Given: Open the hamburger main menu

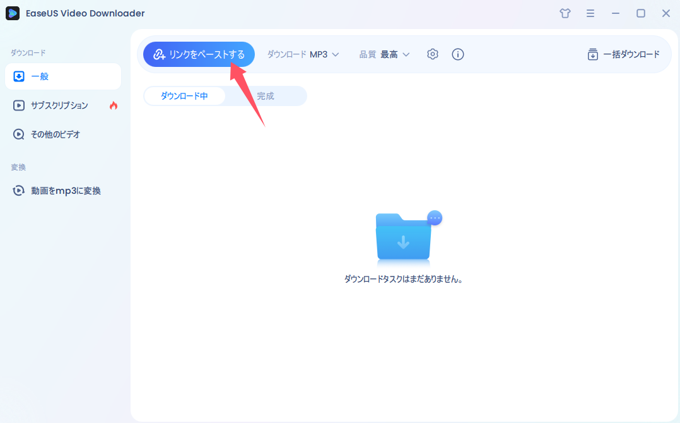Looking at the screenshot, I should pos(590,13).
